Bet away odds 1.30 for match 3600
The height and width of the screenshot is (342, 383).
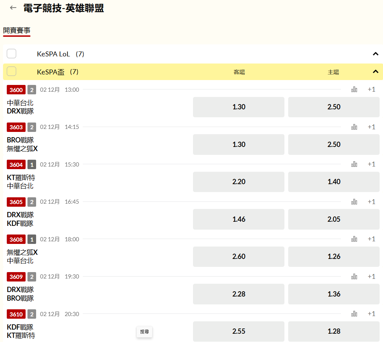tap(239, 107)
